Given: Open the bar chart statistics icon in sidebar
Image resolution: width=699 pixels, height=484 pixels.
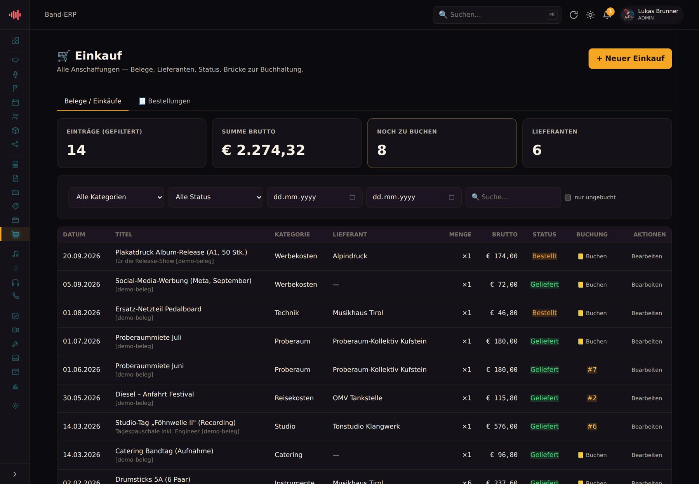Looking at the screenshot, I should (15, 386).
